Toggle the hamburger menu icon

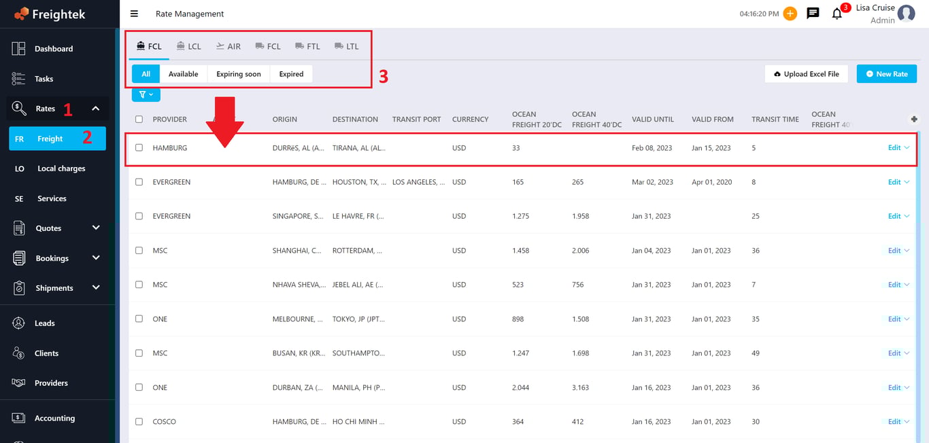(134, 14)
